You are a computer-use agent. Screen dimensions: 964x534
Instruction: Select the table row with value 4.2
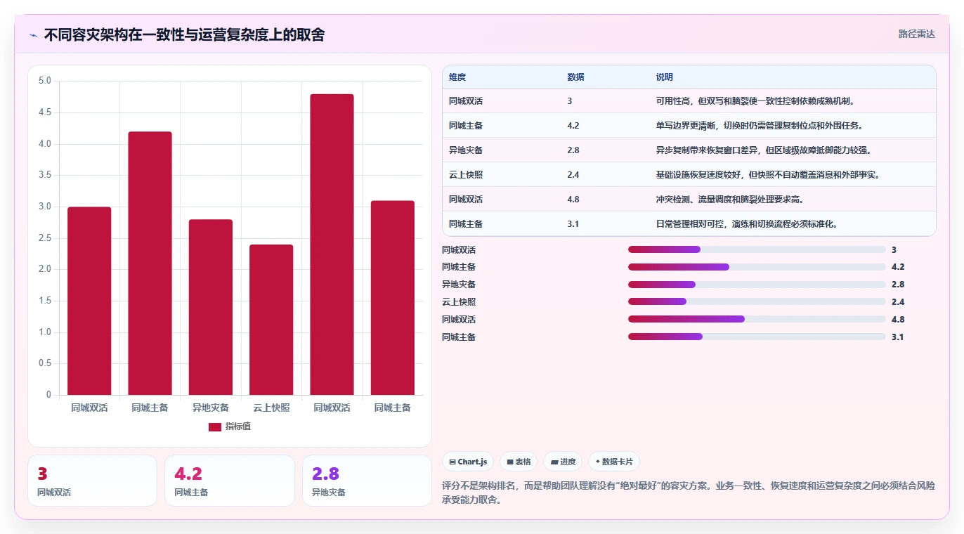click(x=689, y=125)
